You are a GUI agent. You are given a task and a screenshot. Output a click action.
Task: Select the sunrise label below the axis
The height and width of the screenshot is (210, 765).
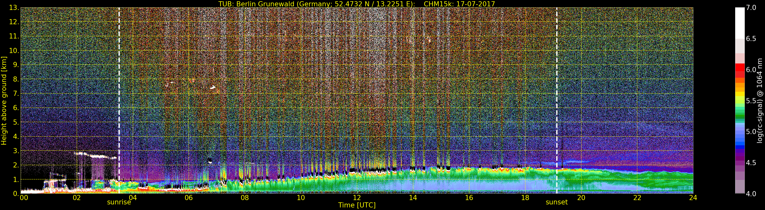point(119,202)
